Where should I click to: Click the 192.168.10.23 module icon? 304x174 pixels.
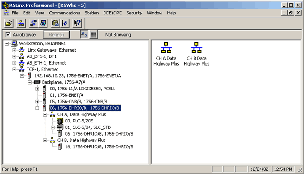[x=29, y=76]
